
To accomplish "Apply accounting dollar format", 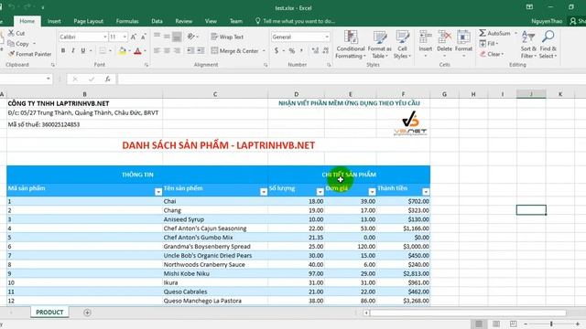I will tap(277, 50).
